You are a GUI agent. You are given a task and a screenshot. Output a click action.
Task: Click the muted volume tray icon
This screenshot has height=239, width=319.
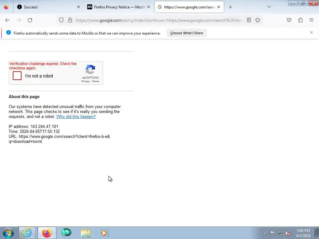point(288,233)
